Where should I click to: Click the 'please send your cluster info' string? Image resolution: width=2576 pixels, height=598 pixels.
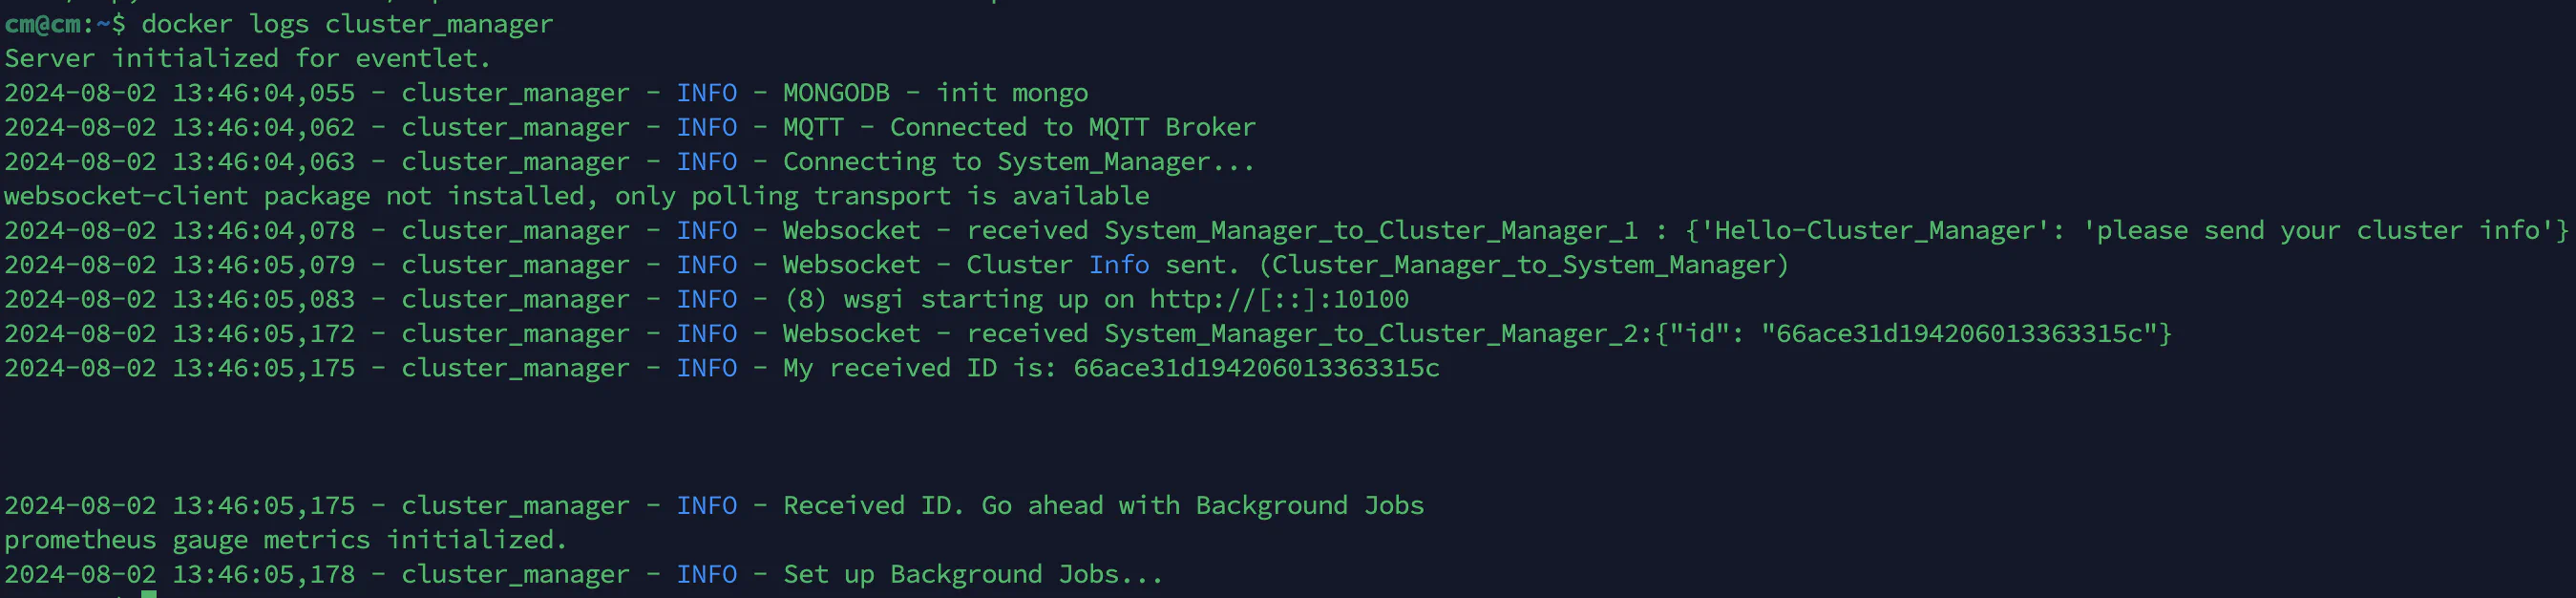(2318, 231)
